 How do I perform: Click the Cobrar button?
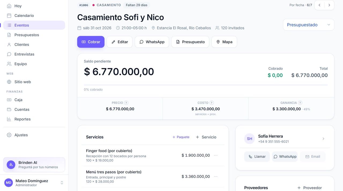pos(91,42)
